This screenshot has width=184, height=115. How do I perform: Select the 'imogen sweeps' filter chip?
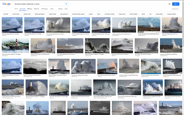click(x=171, y=14)
